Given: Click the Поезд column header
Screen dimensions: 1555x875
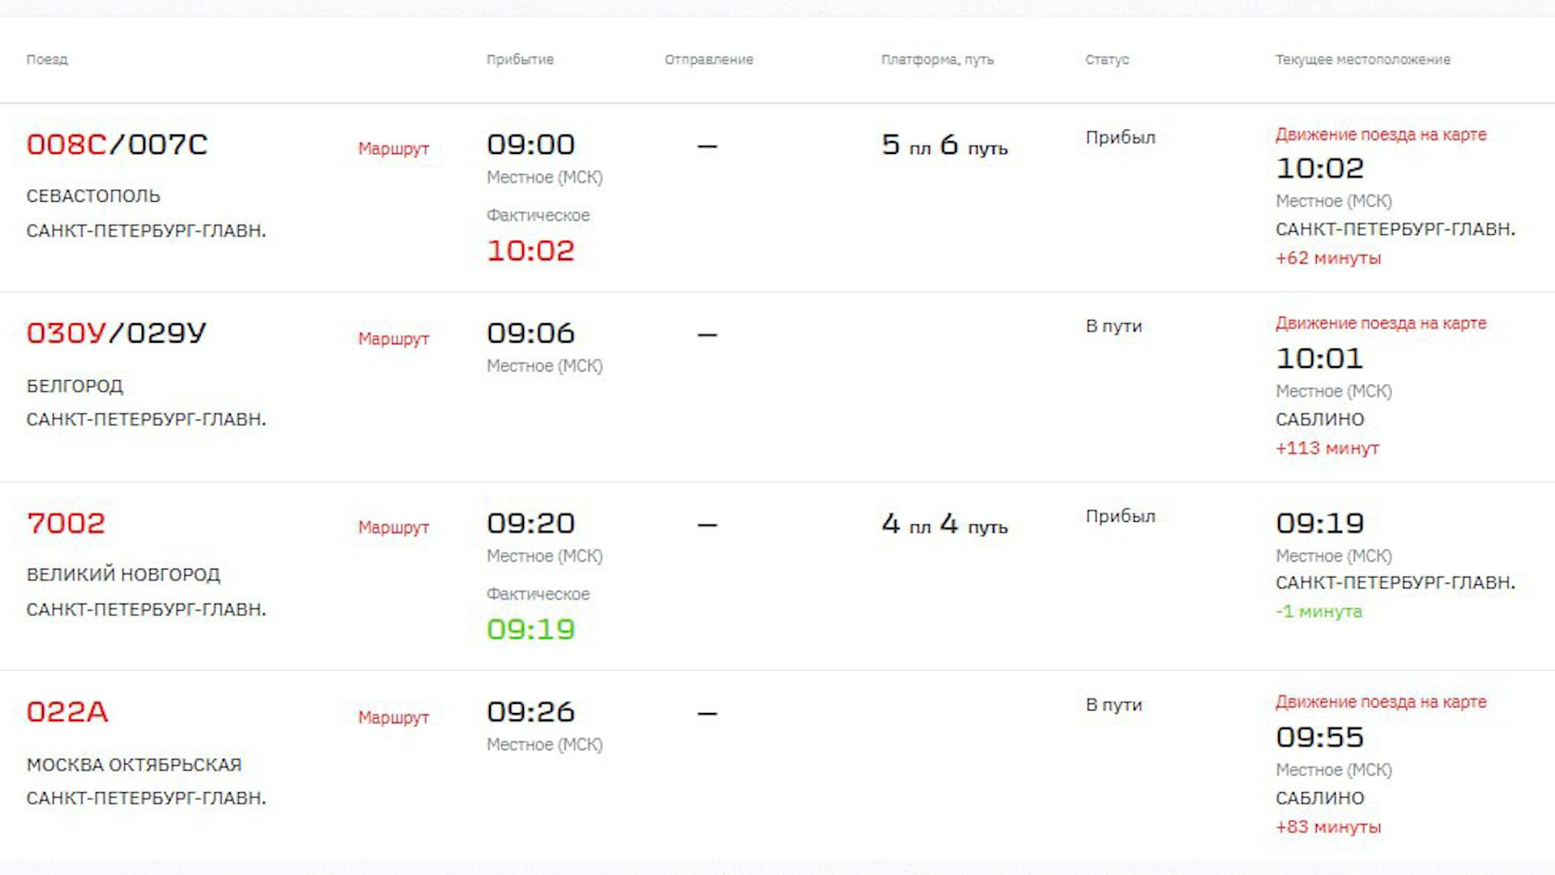Looking at the screenshot, I should click(47, 60).
